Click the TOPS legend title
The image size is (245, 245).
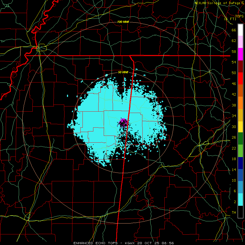(239, 16)
